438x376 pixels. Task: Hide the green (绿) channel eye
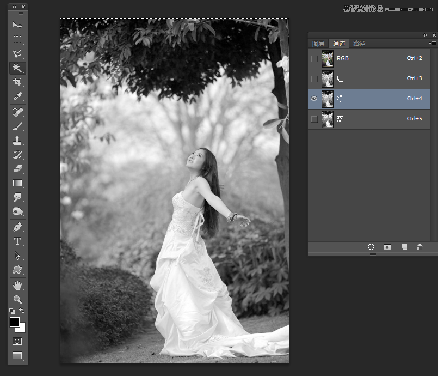point(314,99)
